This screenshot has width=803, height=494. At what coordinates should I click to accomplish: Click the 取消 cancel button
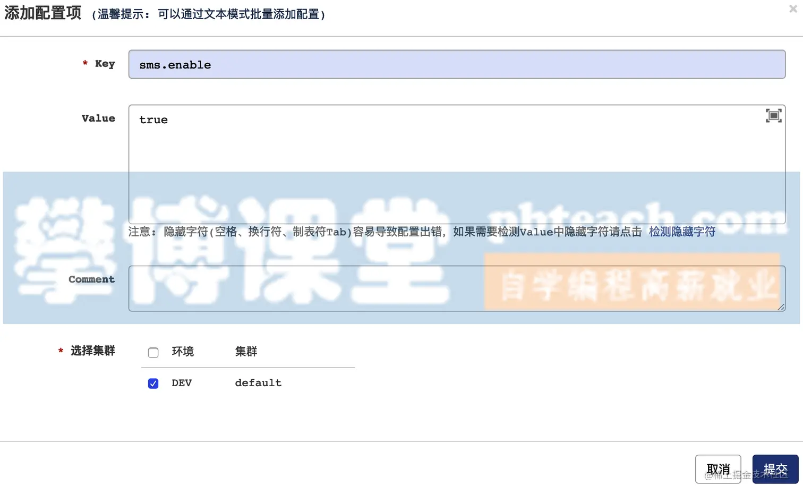tap(718, 469)
